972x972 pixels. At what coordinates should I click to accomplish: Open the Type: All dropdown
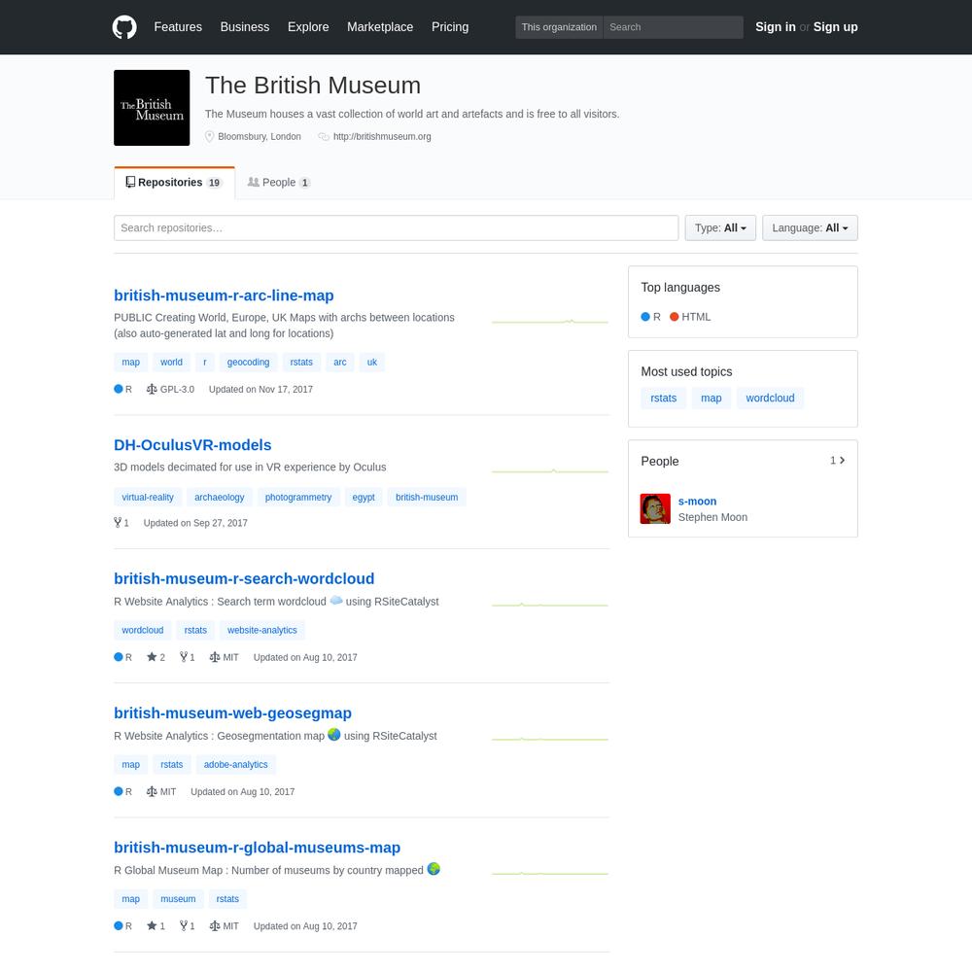[720, 228]
